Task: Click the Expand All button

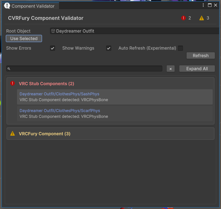Action: click(x=197, y=69)
